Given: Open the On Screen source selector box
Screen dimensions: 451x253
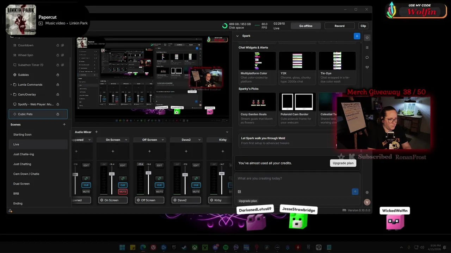Looking at the screenshot, I should click(113, 200).
